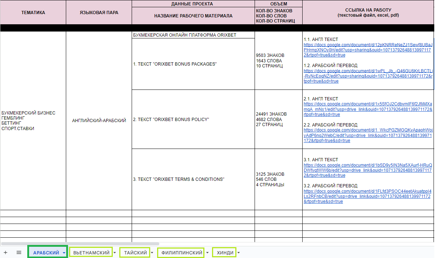Image resolution: width=447 pixels, height=258 pixels.
Task: Switch to the ВЬЕТНАМСКИЙ sheet tab
Action: pyautogui.click(x=91, y=253)
